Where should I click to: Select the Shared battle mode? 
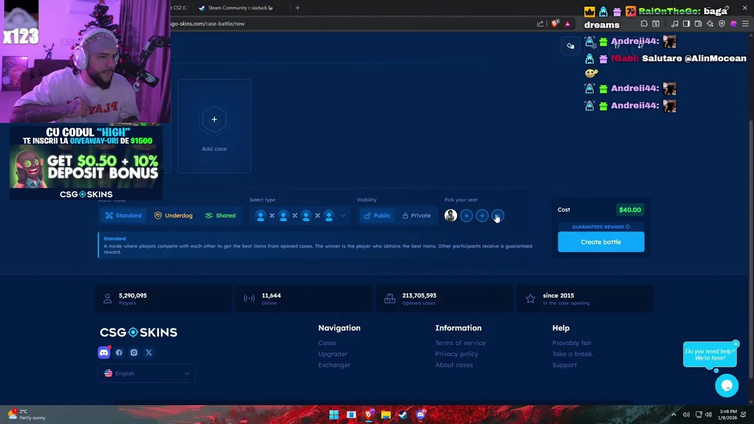tap(220, 216)
